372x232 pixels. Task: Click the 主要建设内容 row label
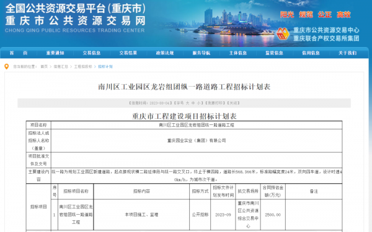point(38,176)
